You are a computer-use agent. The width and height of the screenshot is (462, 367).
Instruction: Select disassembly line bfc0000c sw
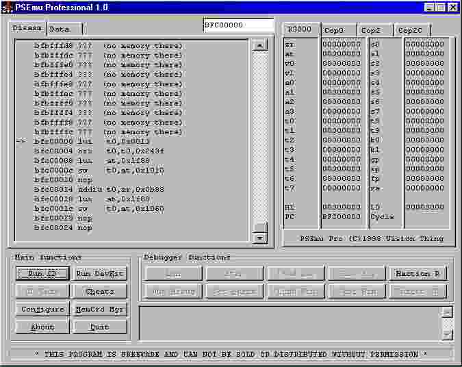[99, 170]
